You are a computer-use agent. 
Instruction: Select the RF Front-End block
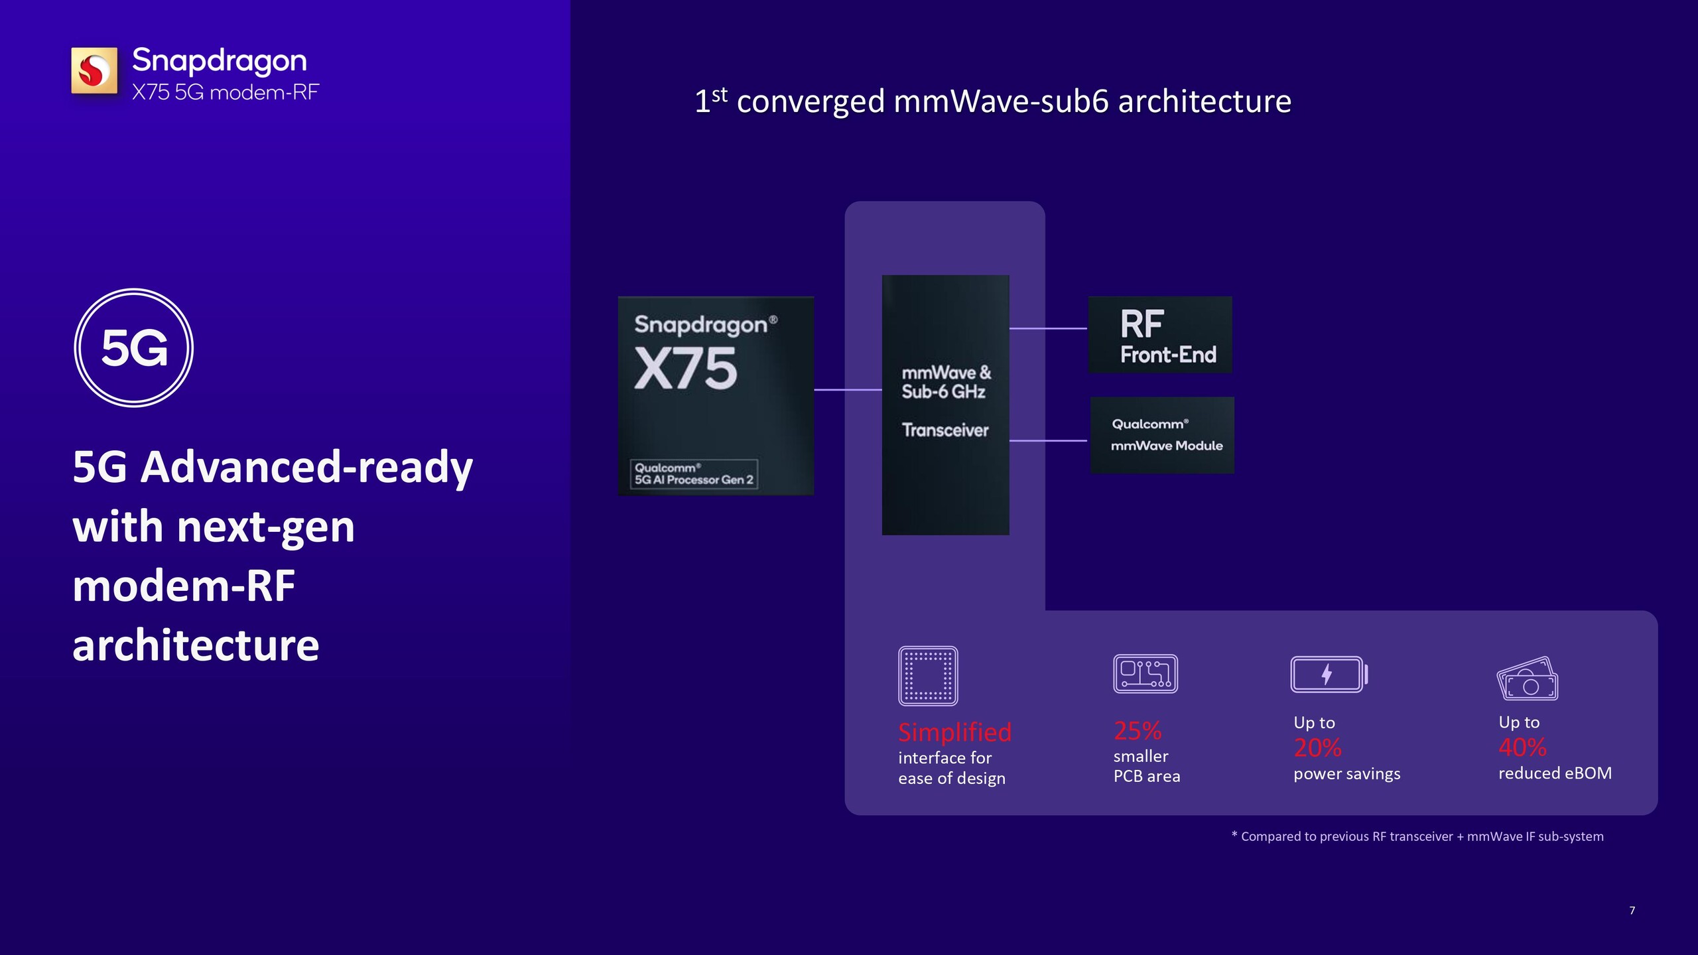(1160, 335)
